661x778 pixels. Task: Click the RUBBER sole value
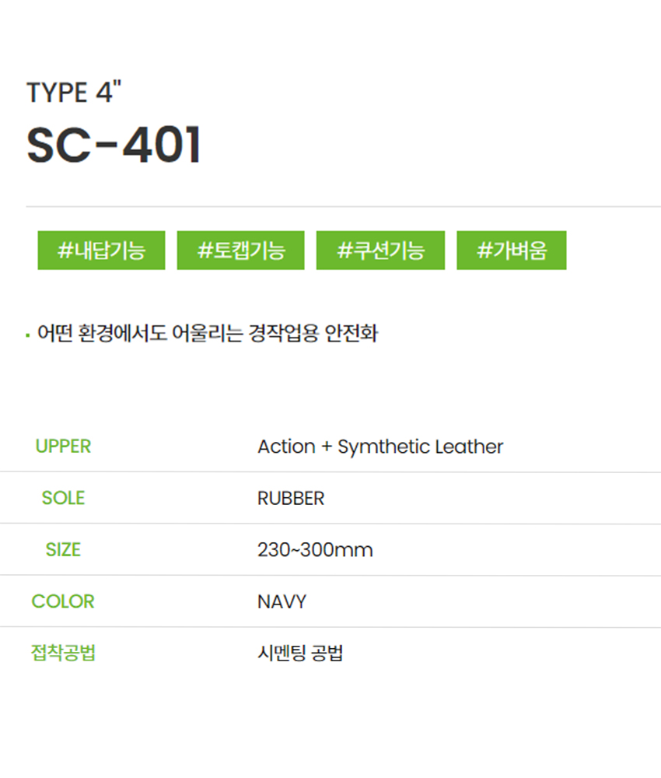pyautogui.click(x=291, y=498)
